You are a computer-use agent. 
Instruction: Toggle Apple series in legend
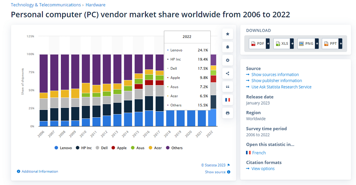tap(119, 148)
